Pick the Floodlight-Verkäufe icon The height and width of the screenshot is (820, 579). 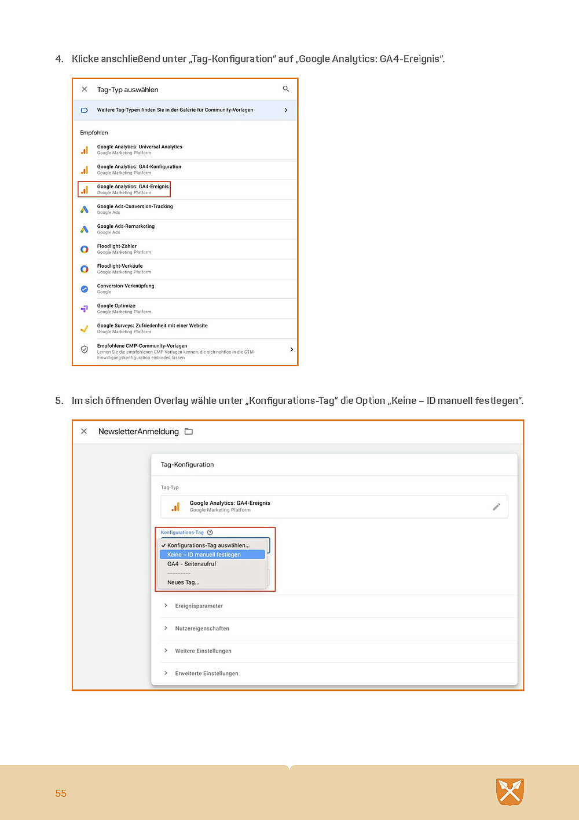click(x=85, y=269)
